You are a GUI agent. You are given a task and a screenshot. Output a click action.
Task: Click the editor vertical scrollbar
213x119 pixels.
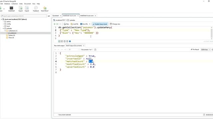212,33
